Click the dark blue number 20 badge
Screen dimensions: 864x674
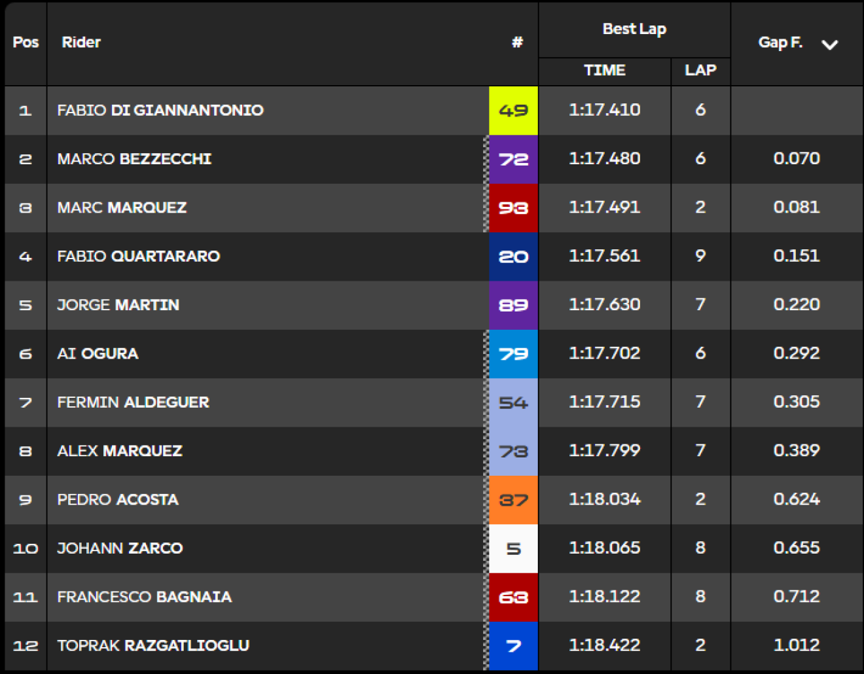pos(513,257)
